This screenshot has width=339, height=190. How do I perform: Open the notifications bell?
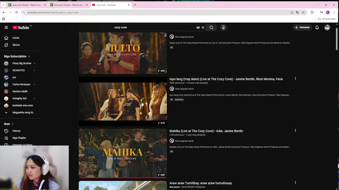[x=317, y=27]
